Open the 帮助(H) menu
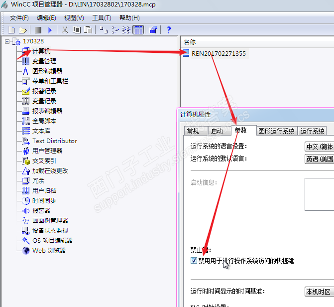 129,18
